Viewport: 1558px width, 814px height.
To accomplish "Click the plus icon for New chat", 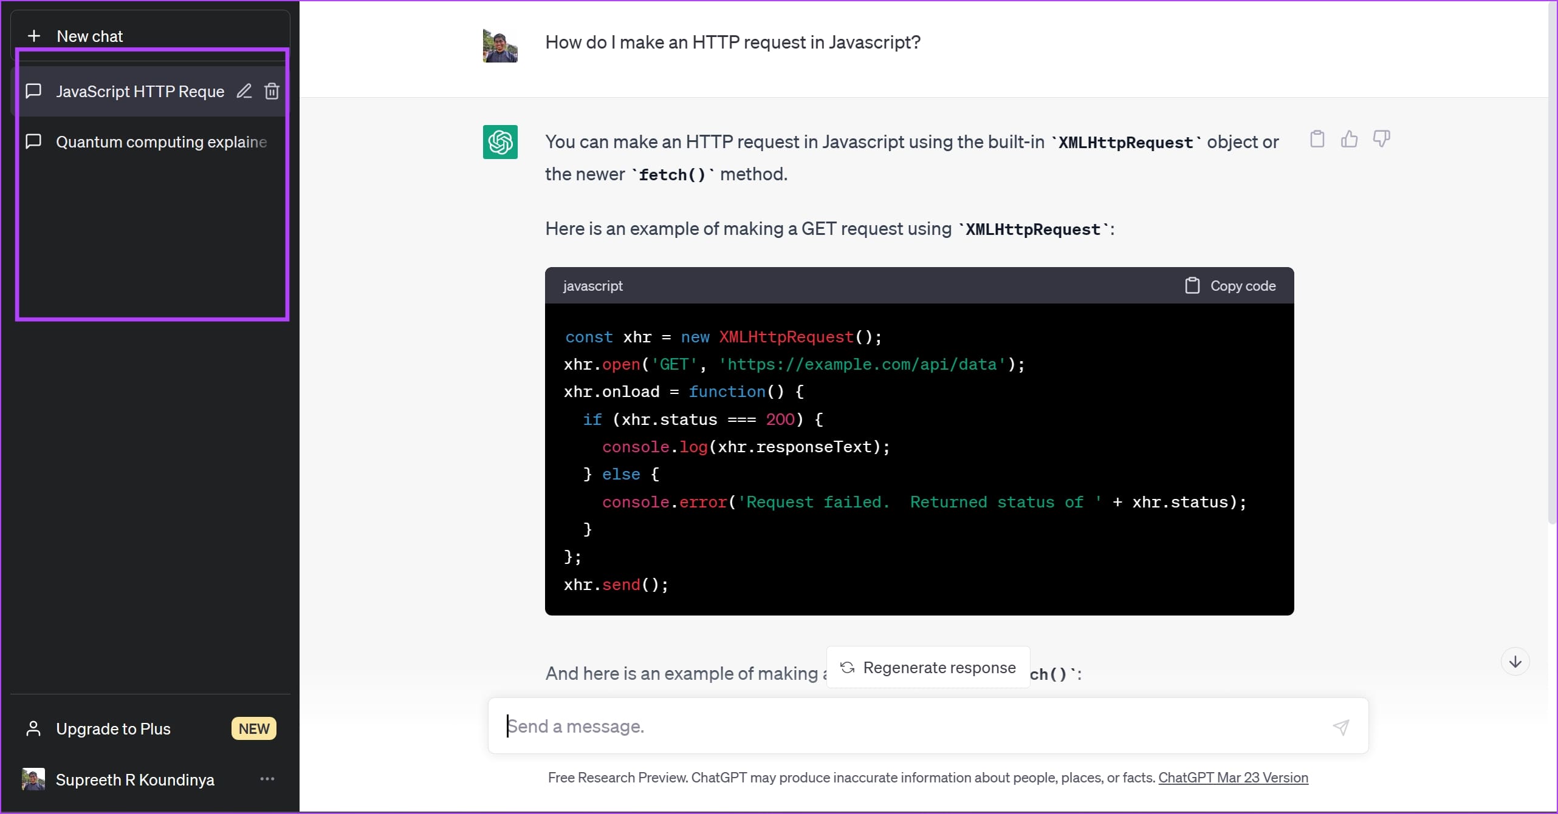I will [x=34, y=36].
